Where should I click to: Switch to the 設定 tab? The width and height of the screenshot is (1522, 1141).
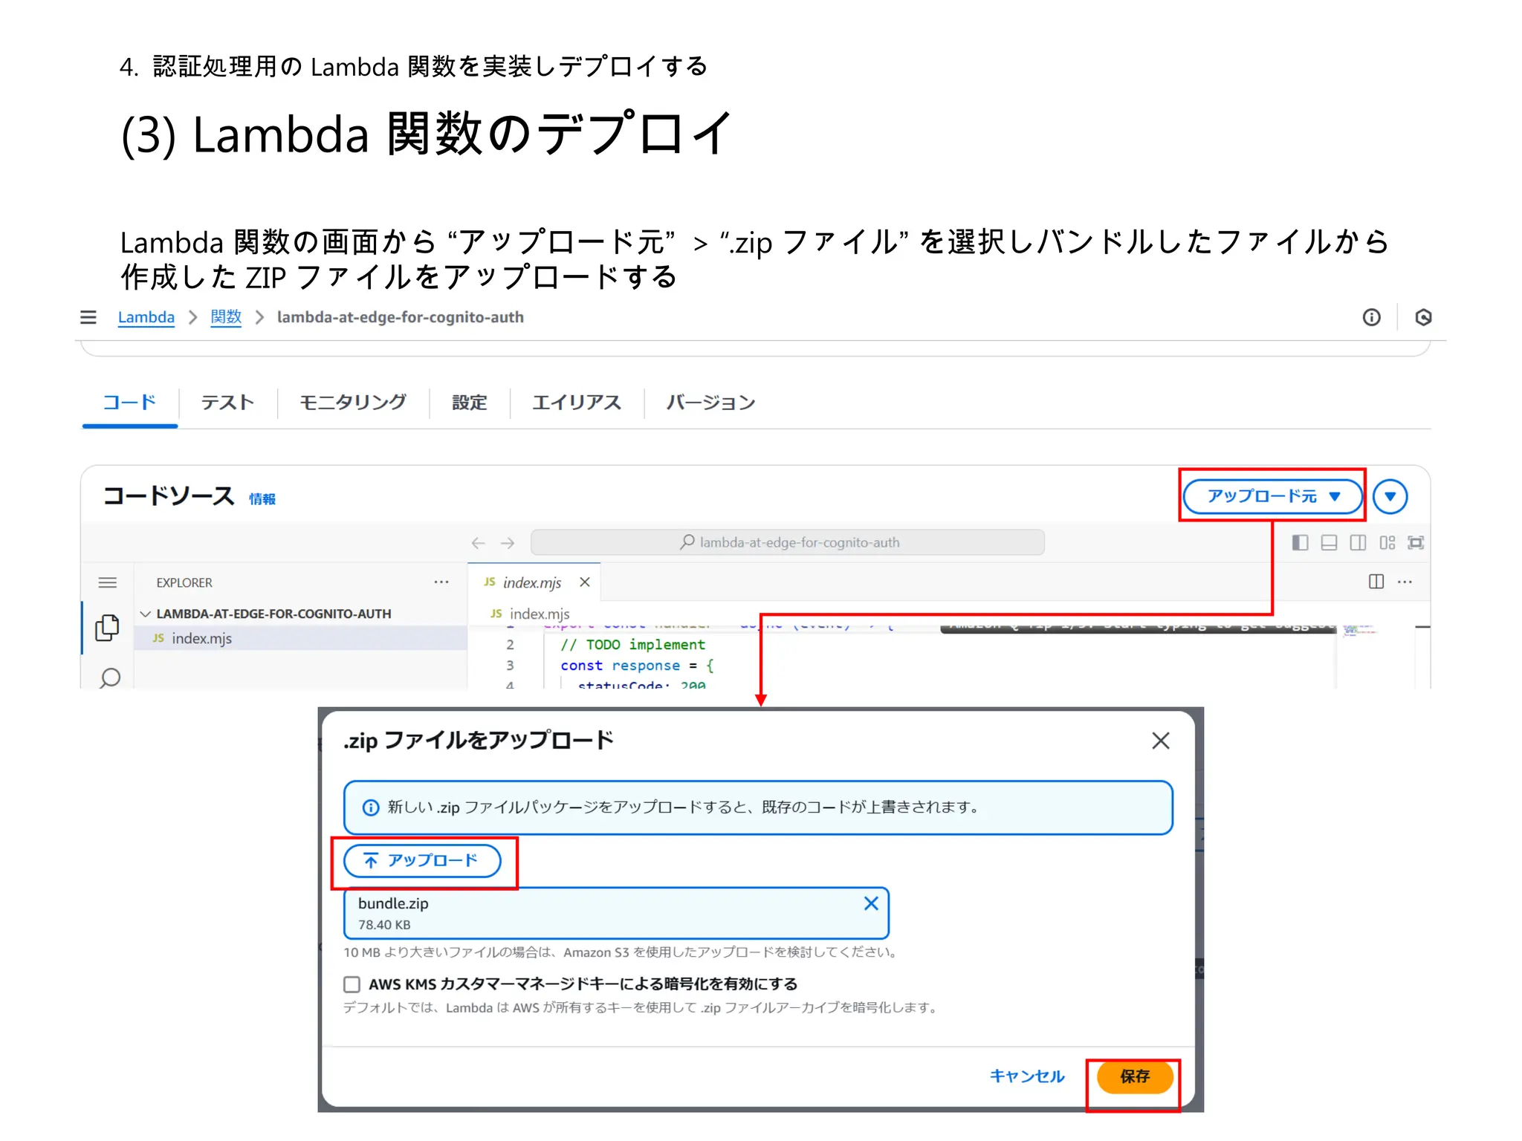470,403
